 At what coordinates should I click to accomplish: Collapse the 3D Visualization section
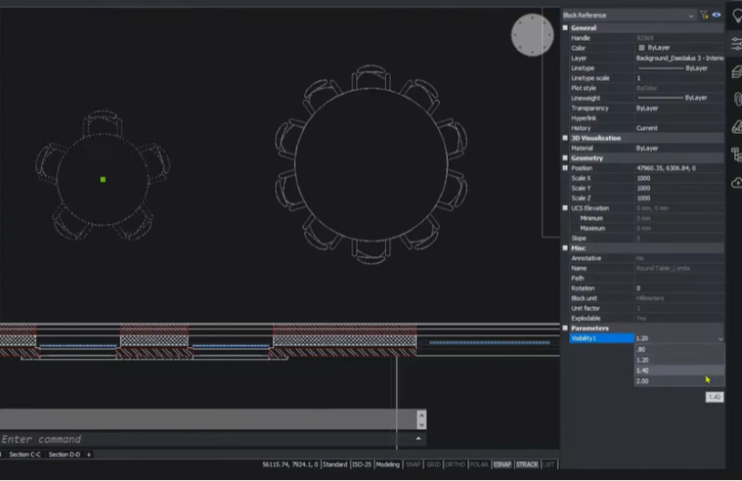565,138
